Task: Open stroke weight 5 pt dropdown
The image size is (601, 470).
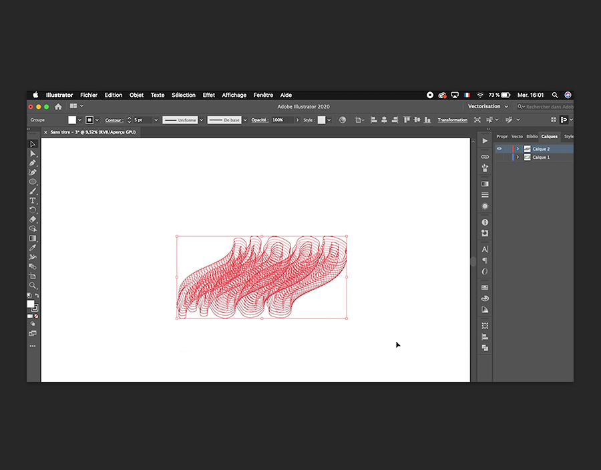Action: point(156,120)
